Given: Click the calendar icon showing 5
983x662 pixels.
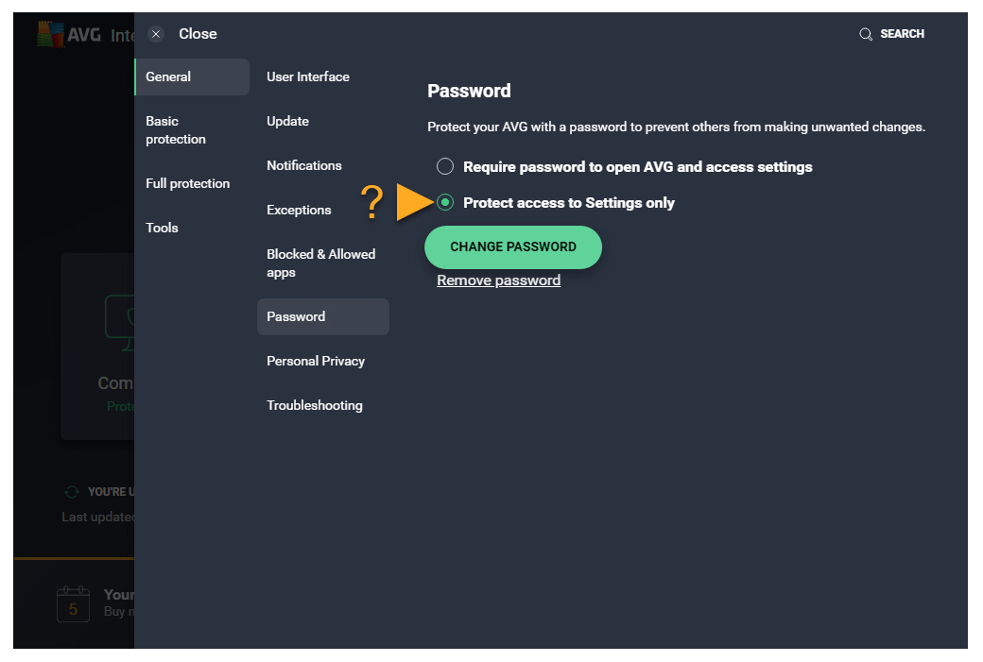Looking at the screenshot, I should tap(73, 603).
